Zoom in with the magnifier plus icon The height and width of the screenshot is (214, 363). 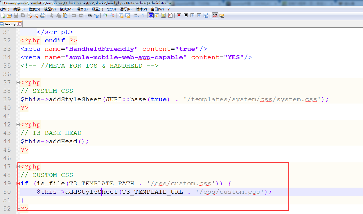[x=105, y=15]
